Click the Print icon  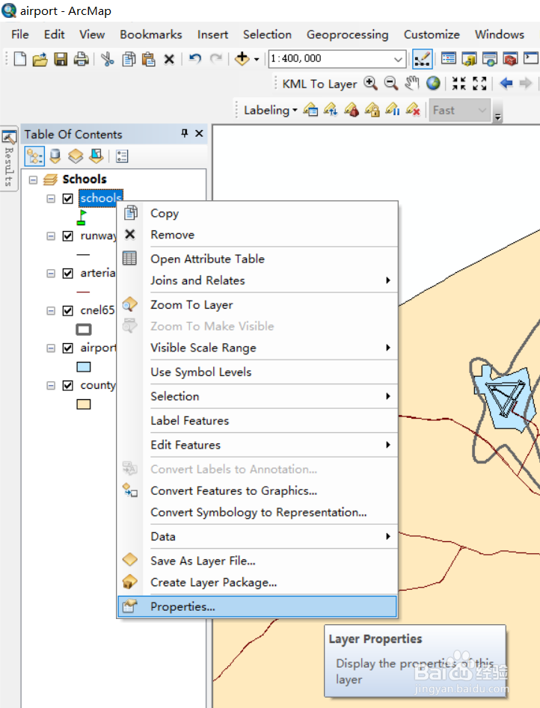[x=82, y=59]
